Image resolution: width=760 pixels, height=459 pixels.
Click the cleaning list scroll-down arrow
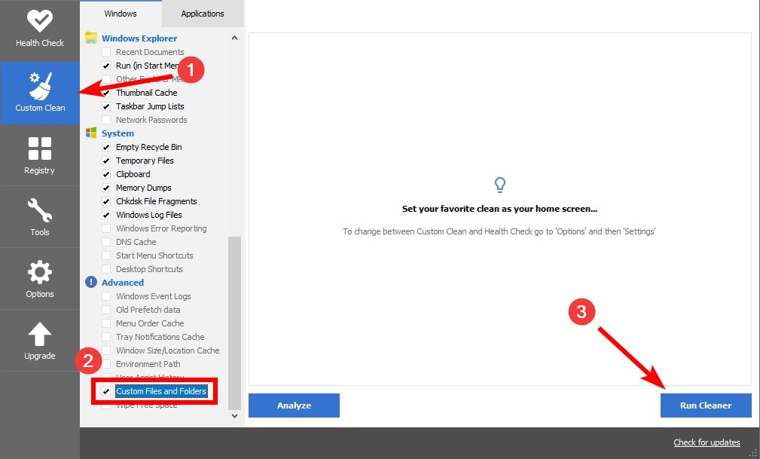pos(234,416)
